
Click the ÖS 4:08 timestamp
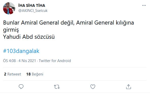9,61
